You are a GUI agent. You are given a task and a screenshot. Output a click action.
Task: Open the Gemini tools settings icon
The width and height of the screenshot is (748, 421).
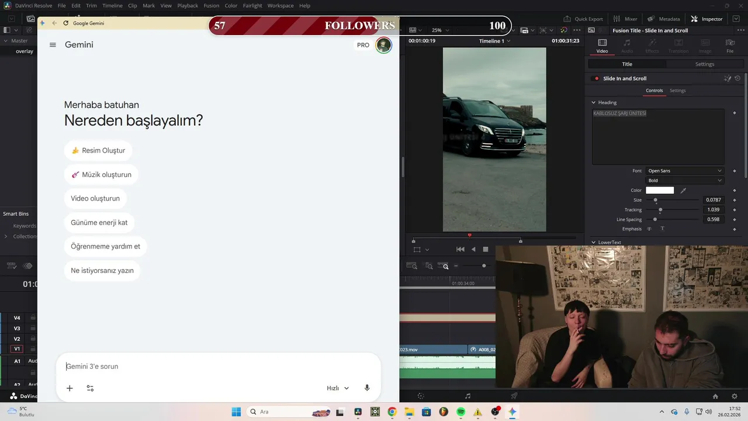[x=90, y=388]
